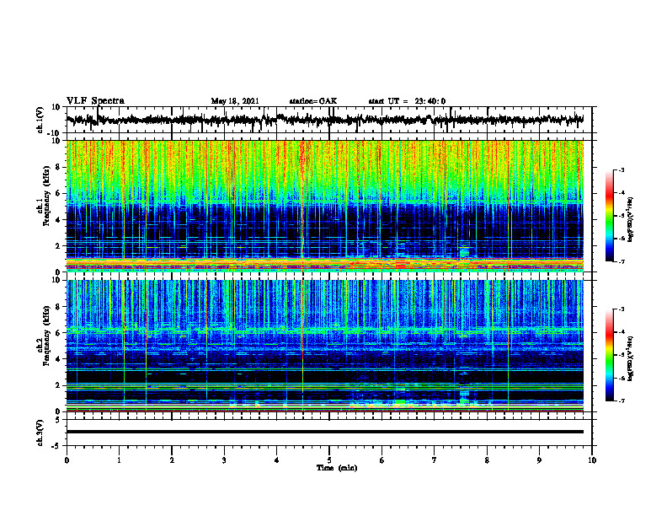
Task: Click the ch.2 "Frequency (kHz)" axis label
Action: [x=46, y=336]
